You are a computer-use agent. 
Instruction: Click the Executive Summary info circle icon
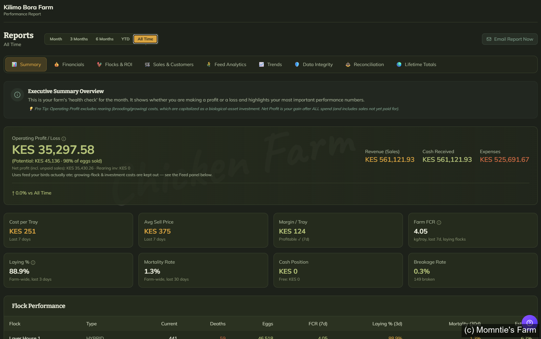coord(17,95)
